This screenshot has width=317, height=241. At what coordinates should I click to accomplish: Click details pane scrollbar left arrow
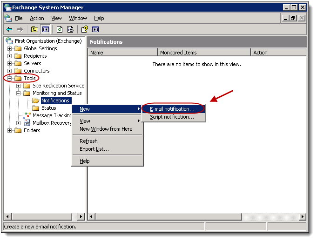pyautogui.click(x=92, y=217)
